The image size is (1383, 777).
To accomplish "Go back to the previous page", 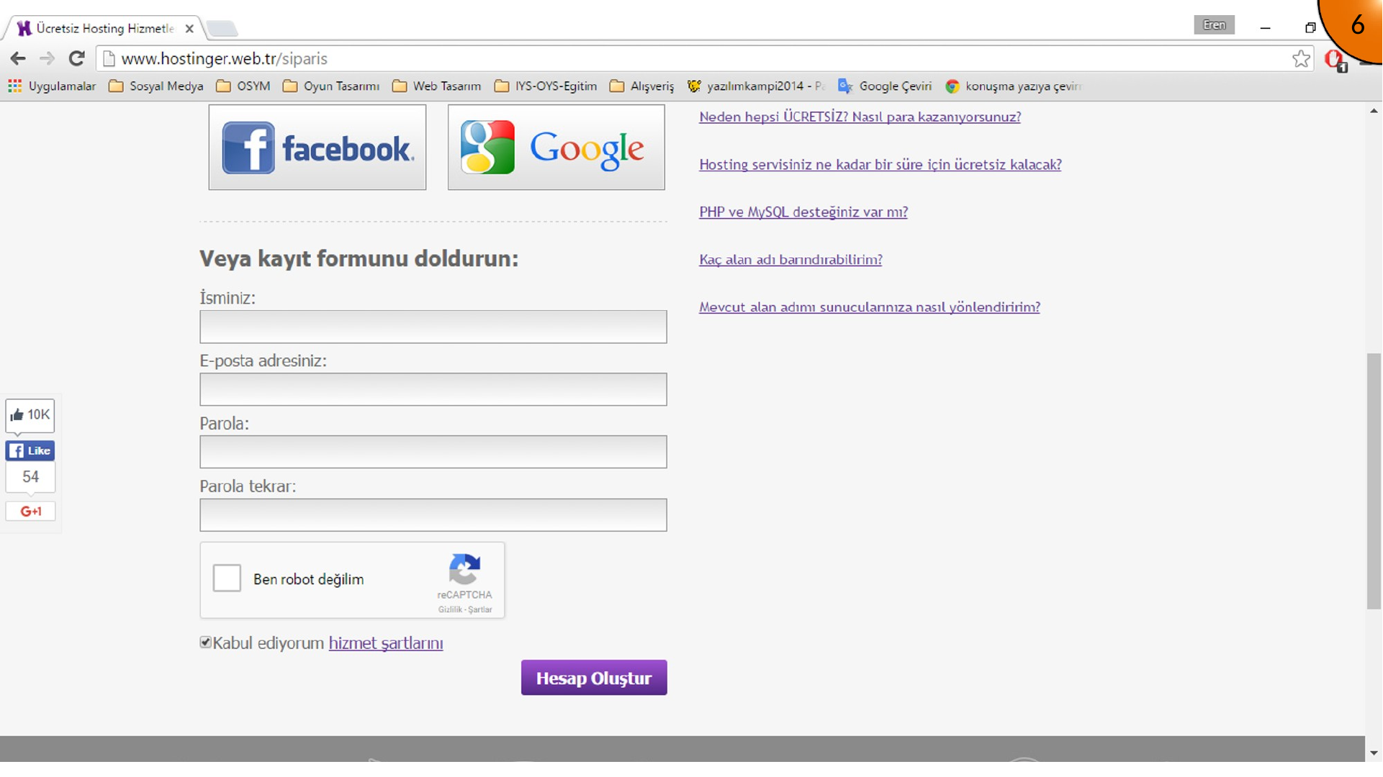I will coord(18,59).
